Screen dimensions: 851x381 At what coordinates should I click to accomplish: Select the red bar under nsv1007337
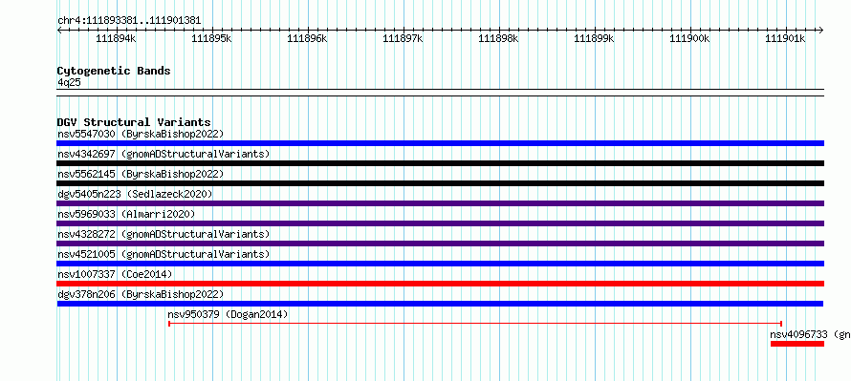coord(441,284)
